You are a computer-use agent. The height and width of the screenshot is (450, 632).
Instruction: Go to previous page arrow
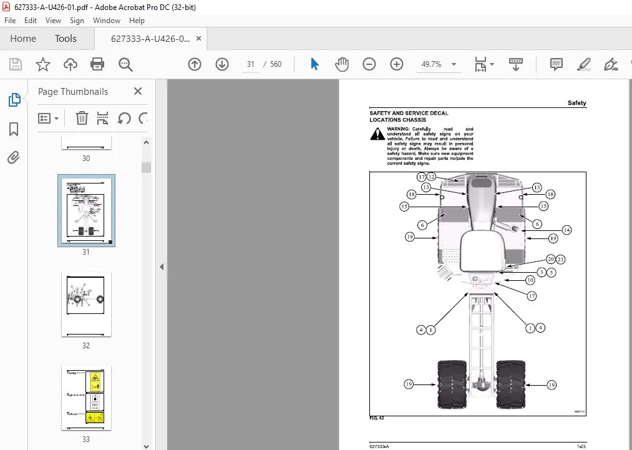click(195, 64)
